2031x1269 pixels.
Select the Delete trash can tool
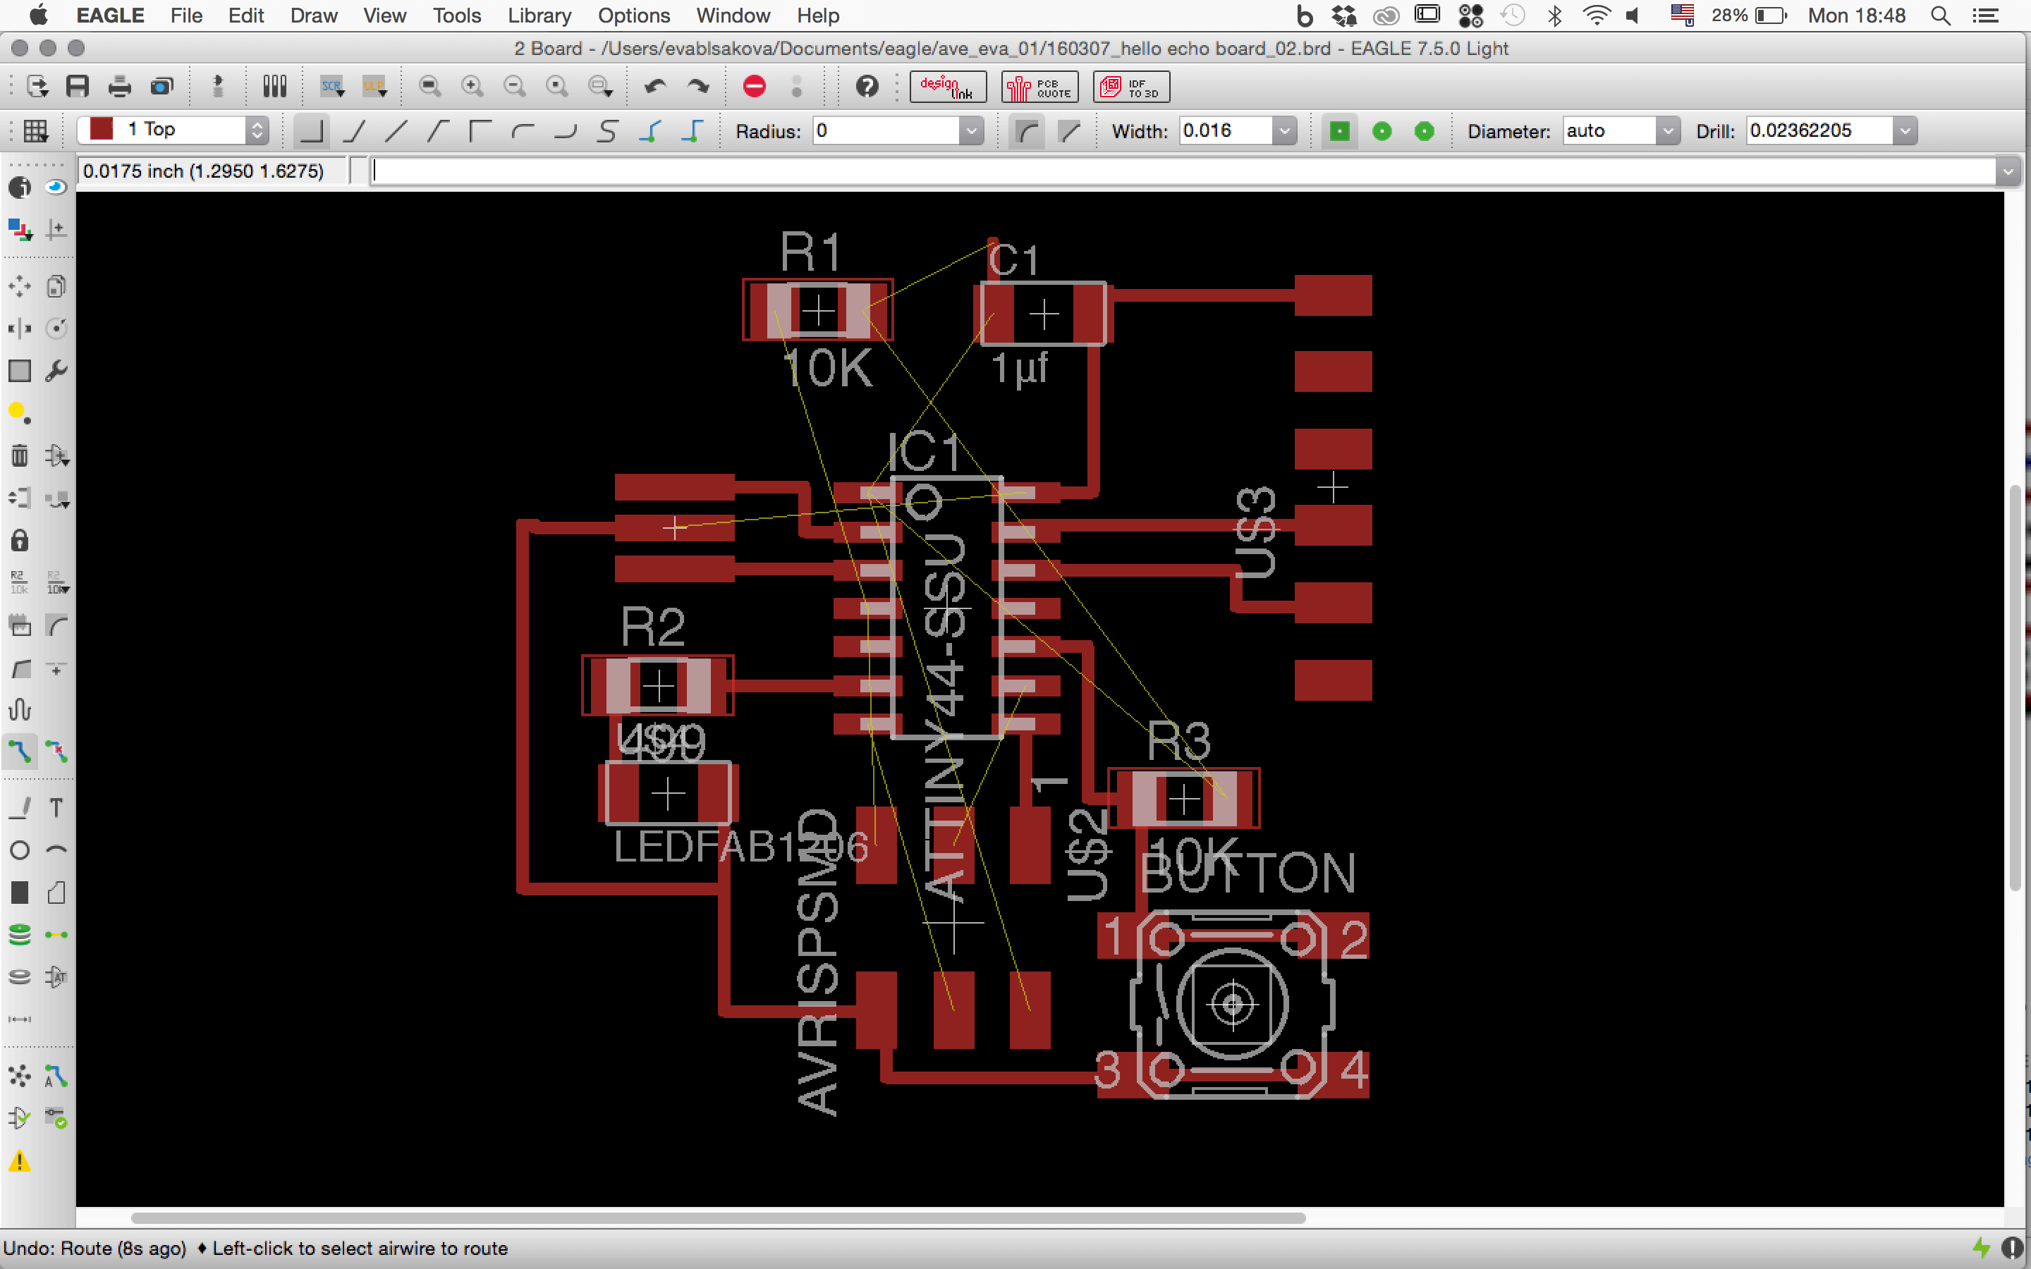(x=19, y=455)
